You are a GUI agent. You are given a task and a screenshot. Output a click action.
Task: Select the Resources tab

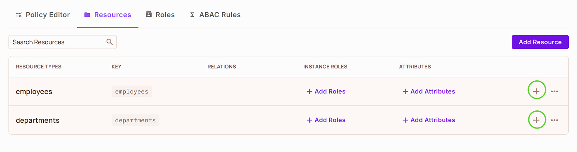point(108,15)
